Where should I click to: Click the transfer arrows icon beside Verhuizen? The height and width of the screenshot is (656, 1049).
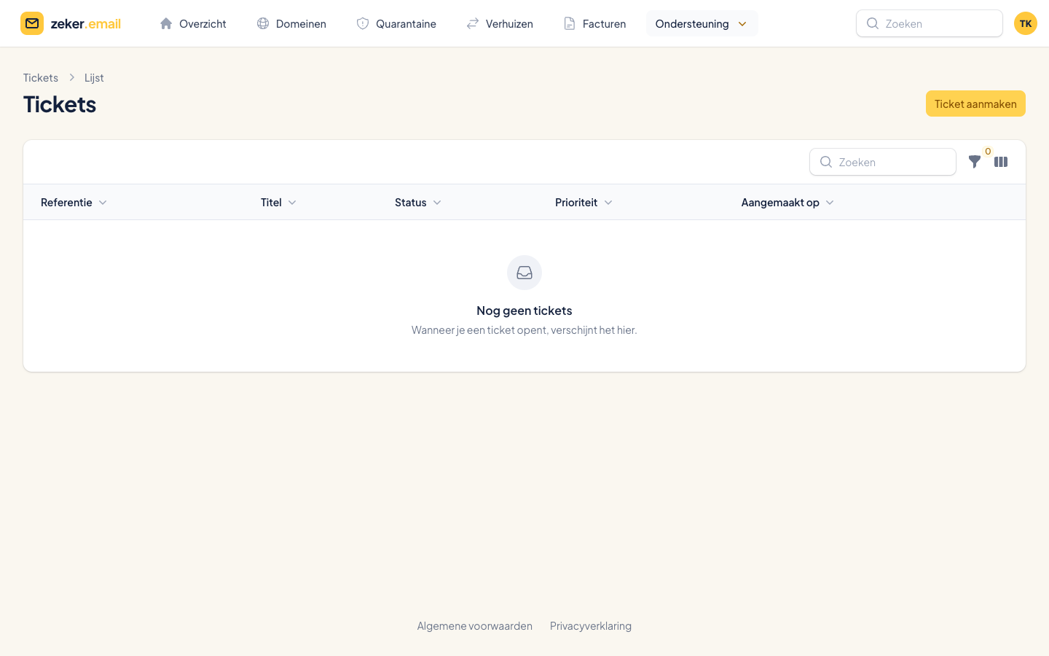[x=473, y=23]
